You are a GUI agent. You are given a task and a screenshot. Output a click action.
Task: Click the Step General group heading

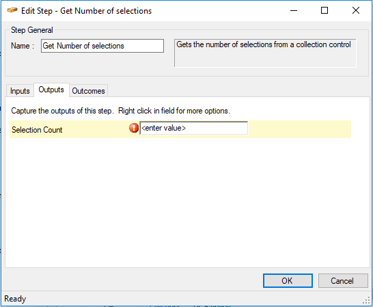coord(32,30)
